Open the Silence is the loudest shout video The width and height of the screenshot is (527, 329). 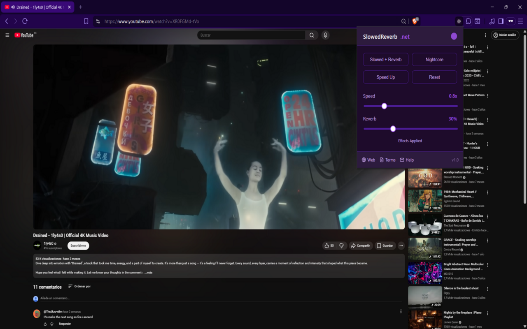425,297
